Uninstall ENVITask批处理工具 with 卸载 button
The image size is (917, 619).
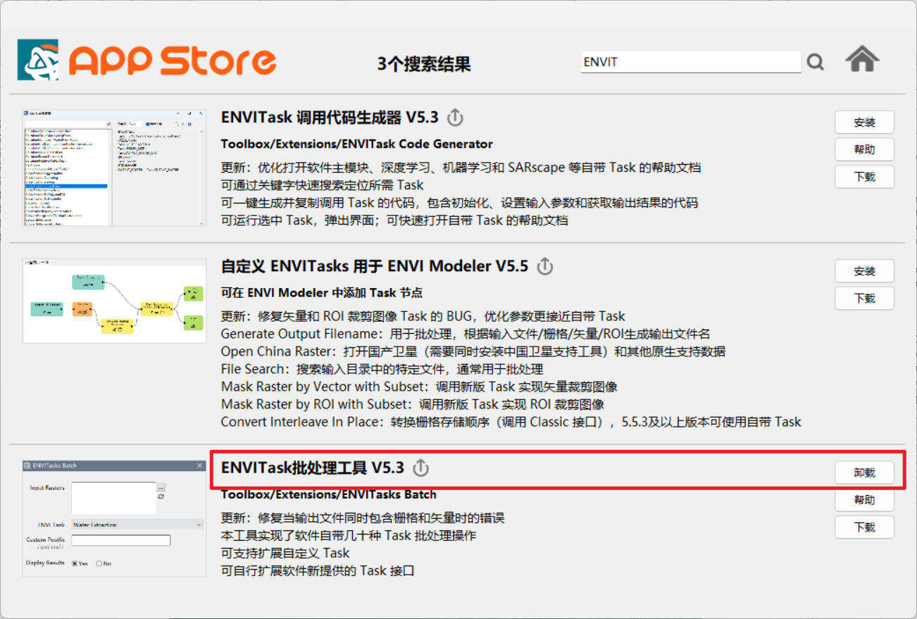pos(864,473)
